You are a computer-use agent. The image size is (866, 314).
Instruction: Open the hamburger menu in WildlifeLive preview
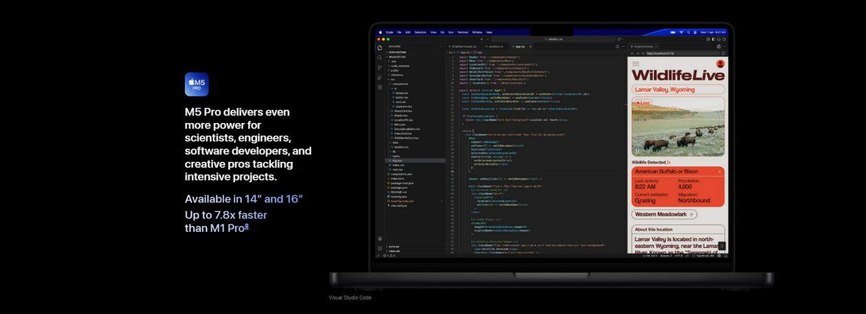coord(635,64)
